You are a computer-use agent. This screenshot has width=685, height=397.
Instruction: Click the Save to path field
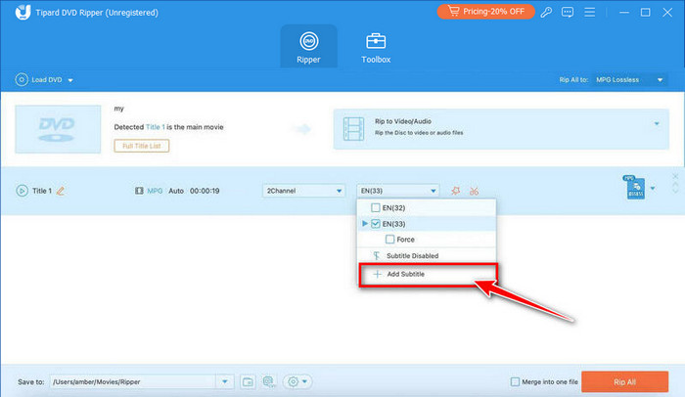tap(133, 381)
